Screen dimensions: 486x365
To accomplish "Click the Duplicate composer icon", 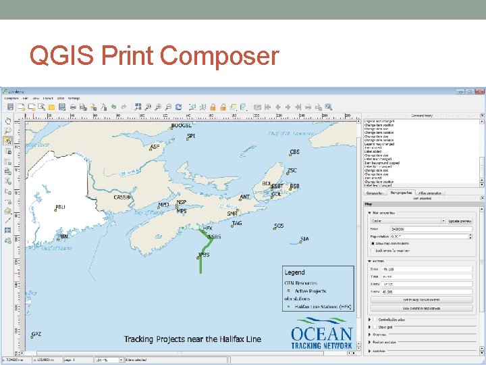I will [31, 107].
